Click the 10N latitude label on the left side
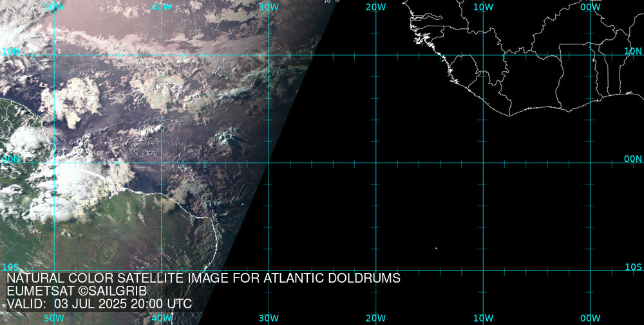Screen dimensions: 644x325 [11, 51]
